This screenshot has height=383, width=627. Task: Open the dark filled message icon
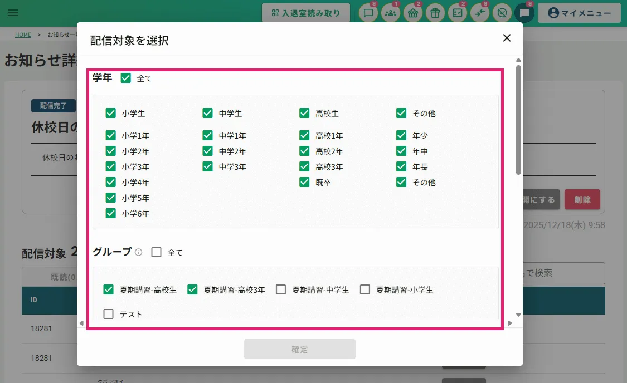[x=524, y=13]
